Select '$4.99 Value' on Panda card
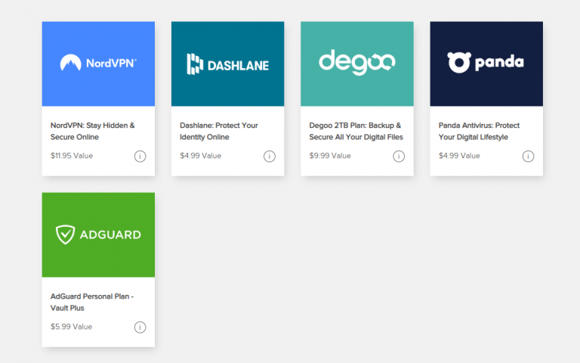This screenshot has height=363, width=580. pos(459,156)
